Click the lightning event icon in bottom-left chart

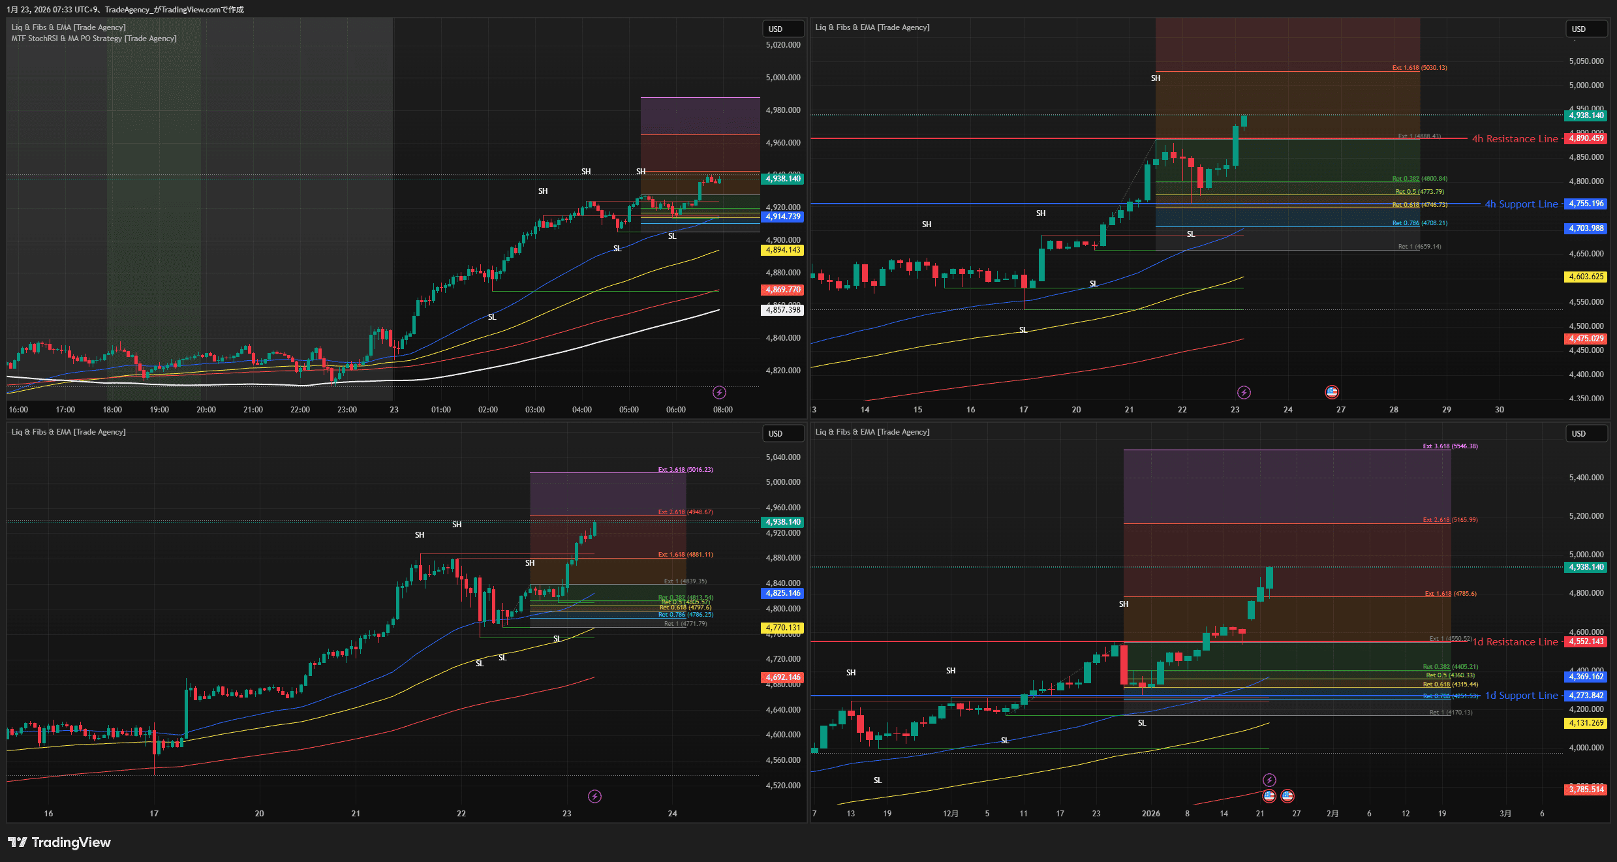[594, 796]
